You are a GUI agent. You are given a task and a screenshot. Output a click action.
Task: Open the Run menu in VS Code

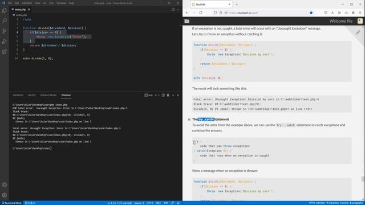[x=51, y=3]
